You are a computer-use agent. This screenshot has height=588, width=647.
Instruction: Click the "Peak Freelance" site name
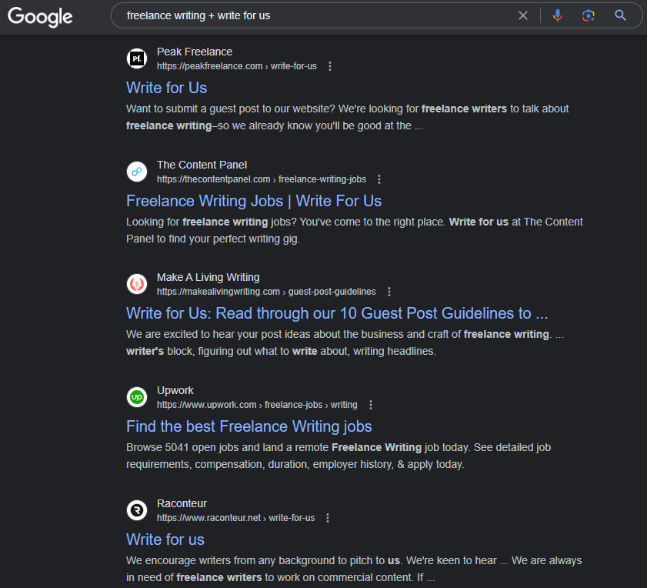click(195, 52)
